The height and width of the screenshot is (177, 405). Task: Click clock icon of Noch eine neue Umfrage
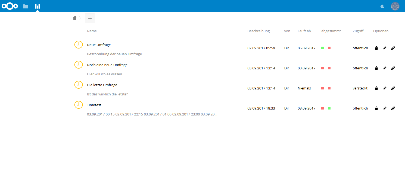click(79, 65)
